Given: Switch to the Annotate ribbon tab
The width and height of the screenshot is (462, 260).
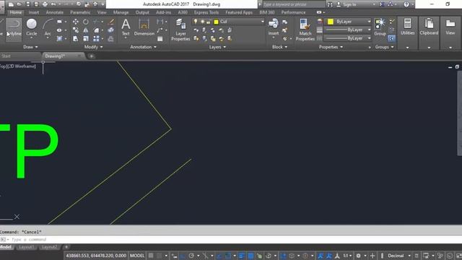Looking at the screenshot, I should (x=55, y=12).
